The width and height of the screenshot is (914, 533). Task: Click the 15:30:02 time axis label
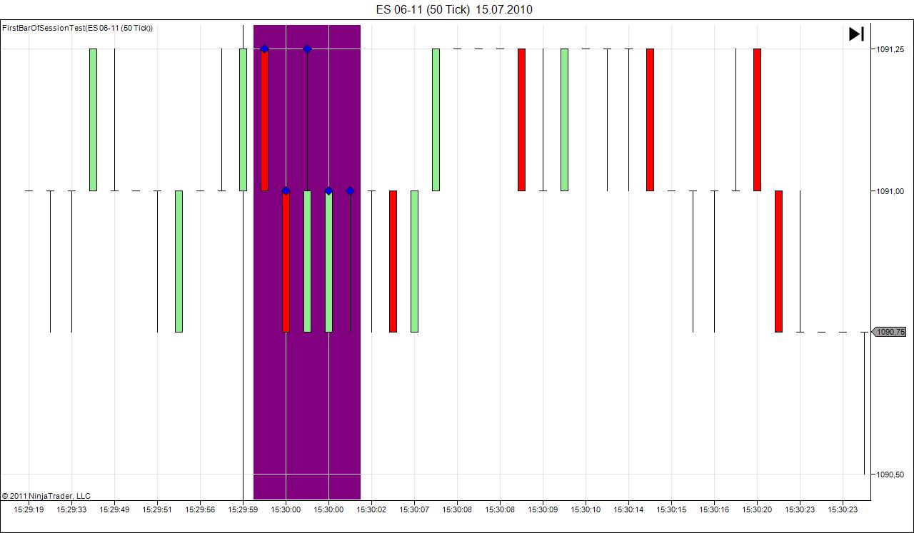pyautogui.click(x=371, y=509)
